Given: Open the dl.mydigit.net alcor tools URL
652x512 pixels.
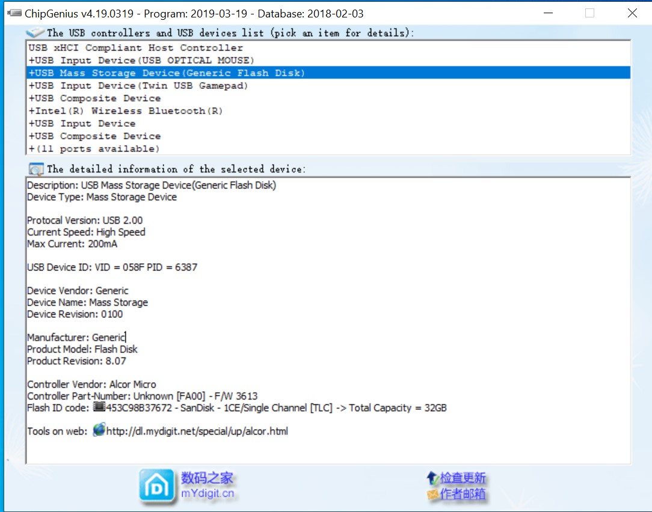Looking at the screenshot, I should 197,431.
